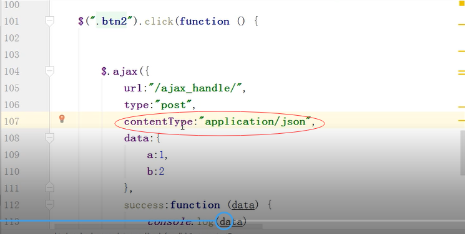
Task: Click the yellow warning stripe mark beside line 107
Action: (461, 121)
